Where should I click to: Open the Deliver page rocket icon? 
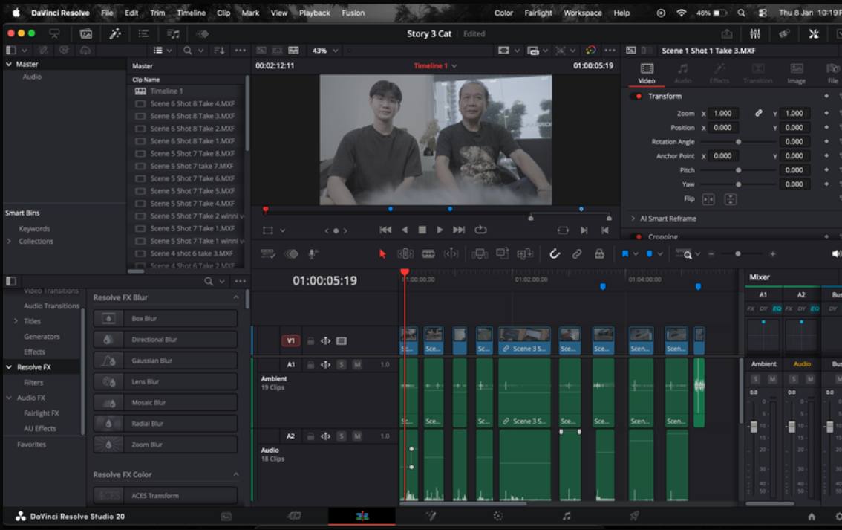tap(634, 516)
